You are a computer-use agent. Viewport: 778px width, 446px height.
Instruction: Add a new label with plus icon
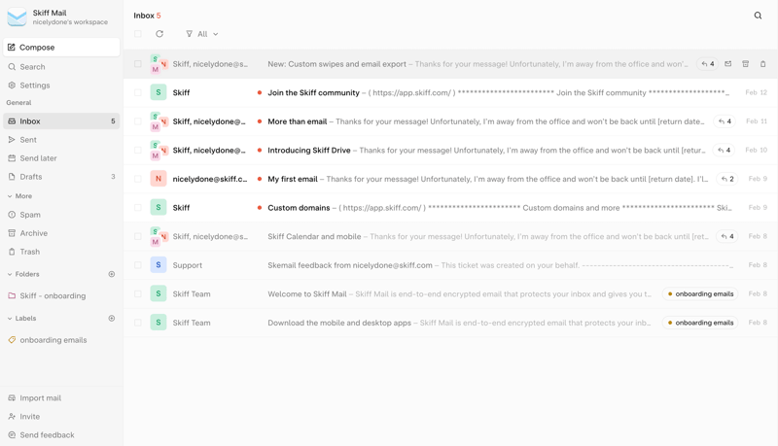[x=112, y=318]
